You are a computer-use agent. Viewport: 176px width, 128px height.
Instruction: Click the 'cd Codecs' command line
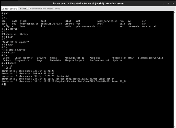[9, 63]
